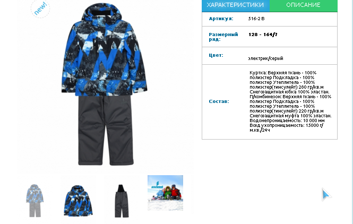Click the "Снегозащитная юбка" text line

pos(289,92)
